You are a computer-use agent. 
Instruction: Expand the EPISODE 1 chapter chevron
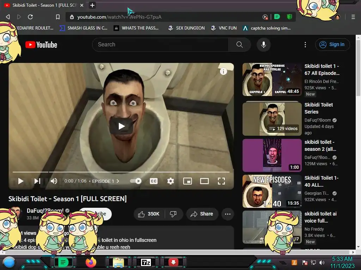[x=118, y=181]
